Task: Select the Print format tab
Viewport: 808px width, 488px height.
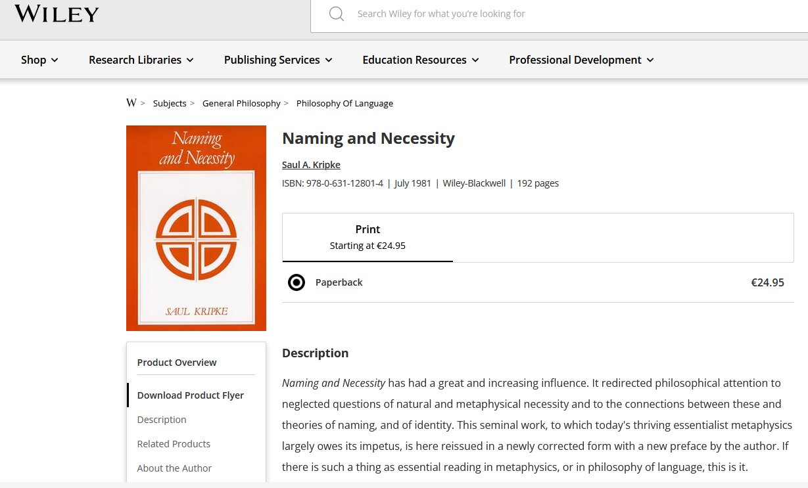Action: coord(368,237)
